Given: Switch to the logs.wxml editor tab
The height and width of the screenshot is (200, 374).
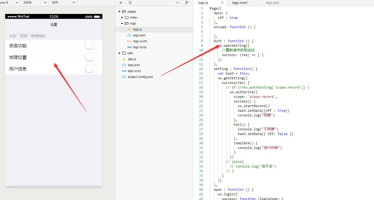Looking at the screenshot, I should [x=240, y=3].
